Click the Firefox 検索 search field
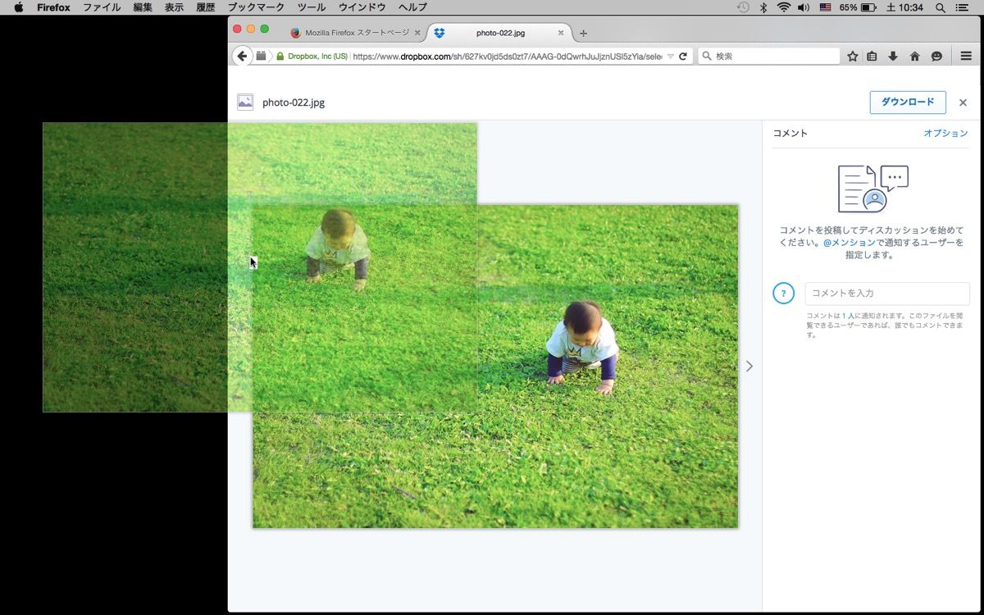 click(x=768, y=57)
